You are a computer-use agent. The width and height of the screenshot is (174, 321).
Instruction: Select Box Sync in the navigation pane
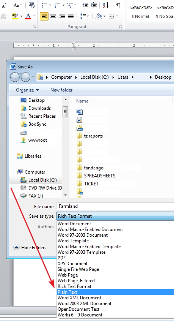coord(33,124)
